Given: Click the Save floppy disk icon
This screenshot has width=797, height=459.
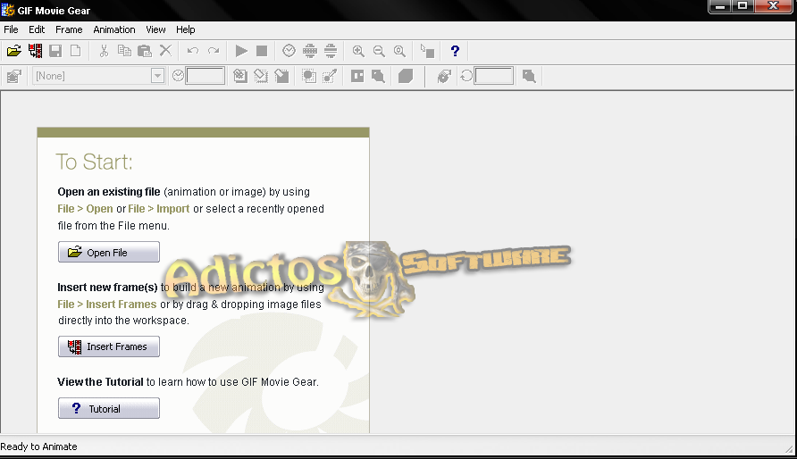Looking at the screenshot, I should pos(55,51).
